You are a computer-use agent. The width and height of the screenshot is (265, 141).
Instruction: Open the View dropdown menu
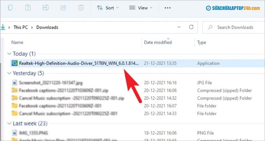pyautogui.click(x=141, y=8)
